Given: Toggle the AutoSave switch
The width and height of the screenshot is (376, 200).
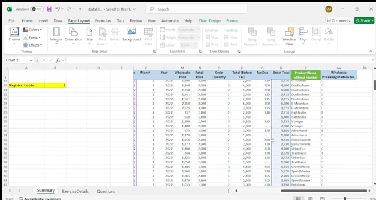Looking at the screenshot, I should pyautogui.click(x=37, y=9).
